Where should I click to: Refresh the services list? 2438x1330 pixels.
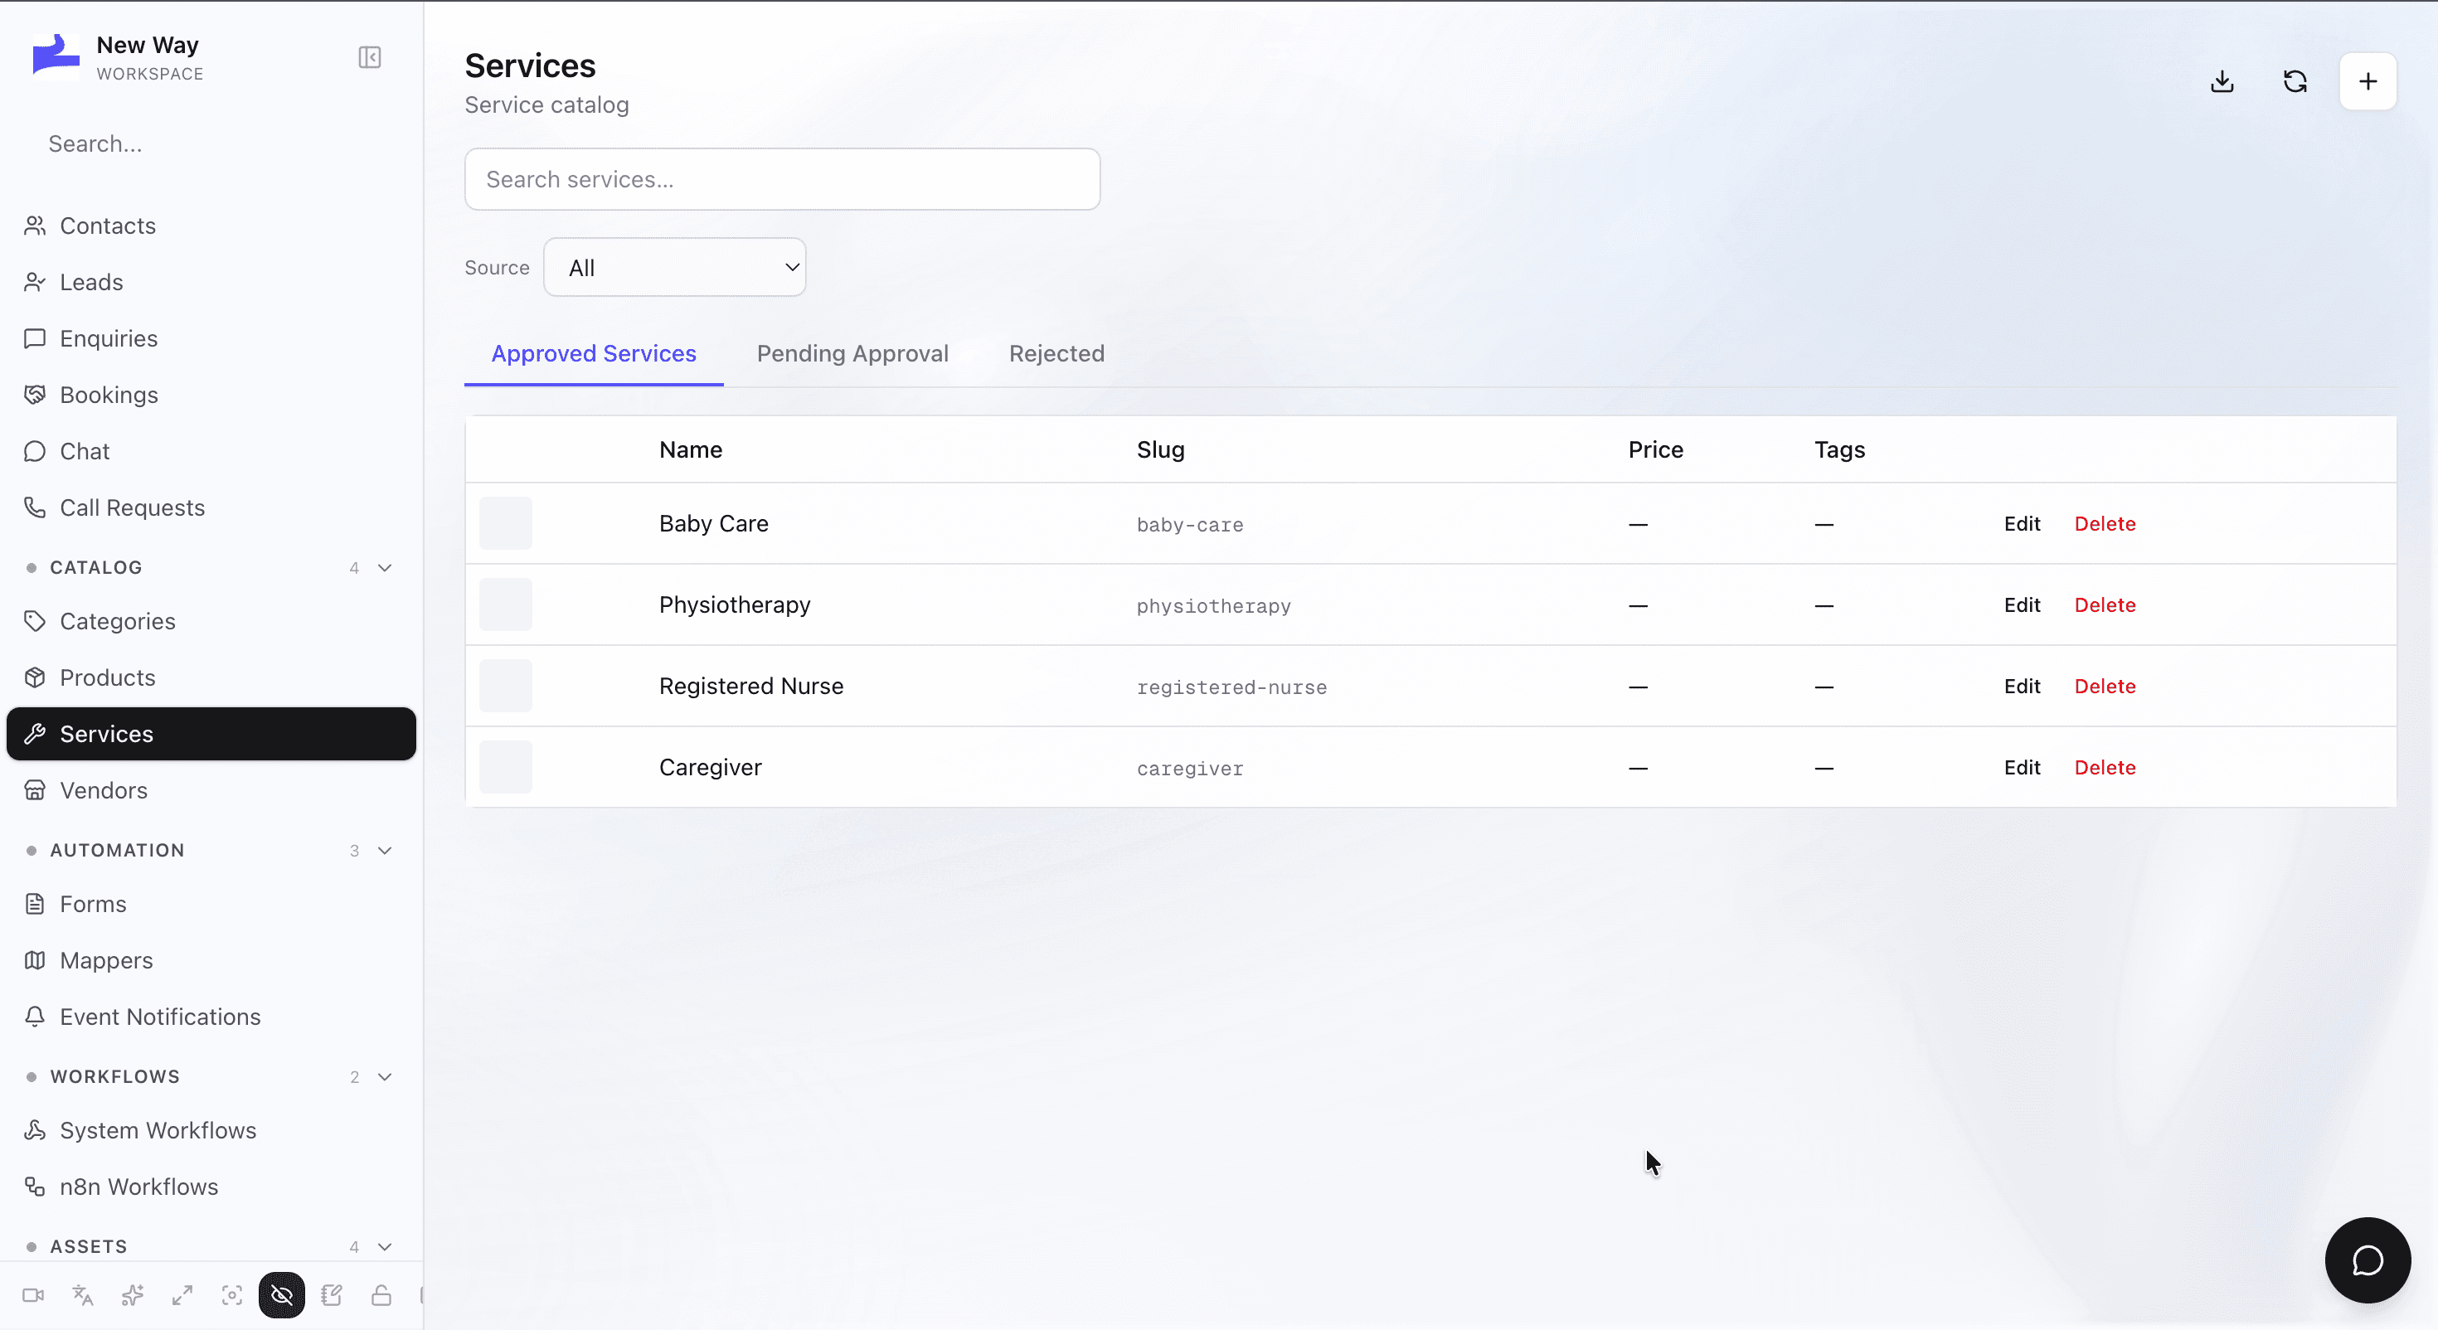coord(2295,81)
